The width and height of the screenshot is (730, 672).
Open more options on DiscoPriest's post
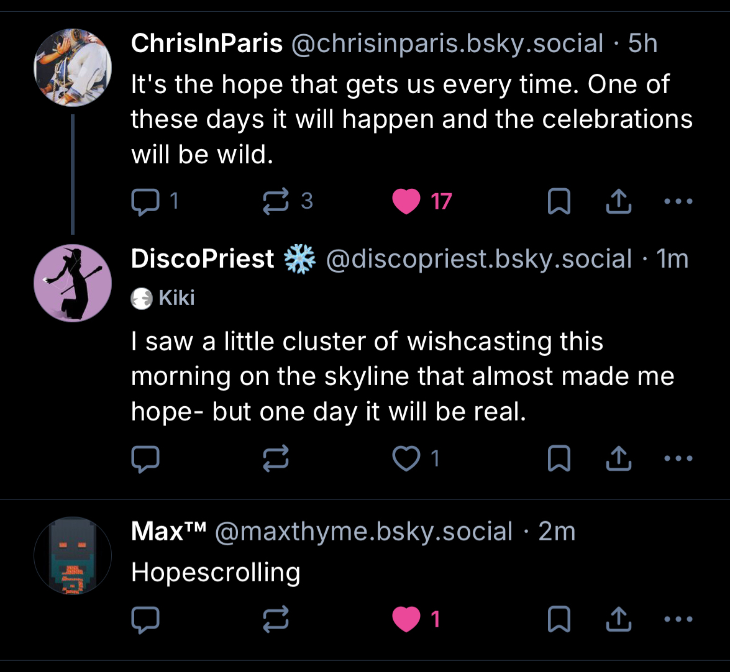point(678,459)
